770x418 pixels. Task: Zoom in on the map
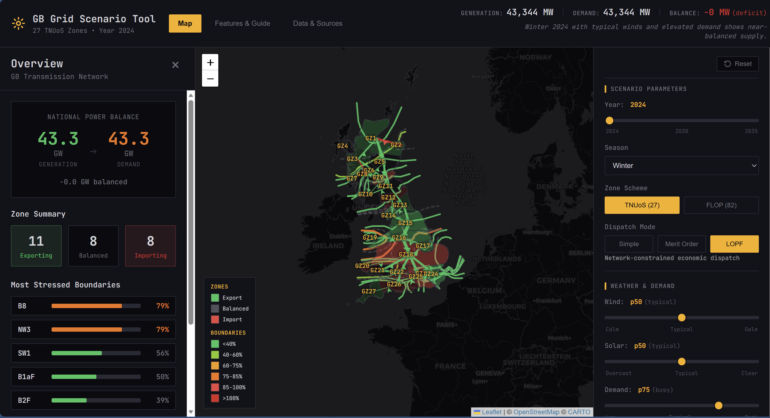pyautogui.click(x=210, y=62)
